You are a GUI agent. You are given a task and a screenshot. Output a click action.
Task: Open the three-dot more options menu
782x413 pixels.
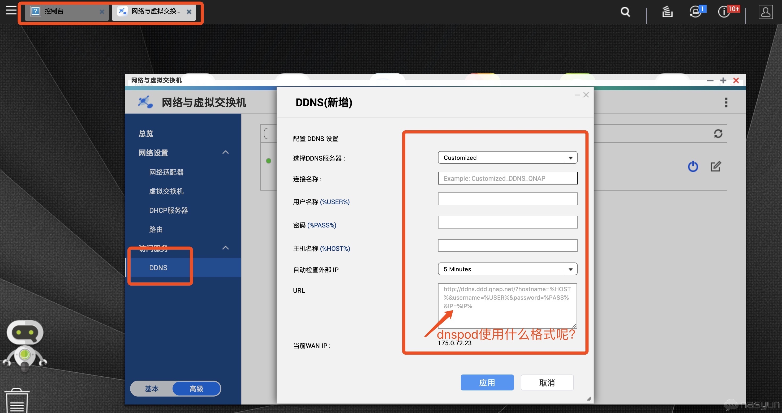(x=726, y=102)
